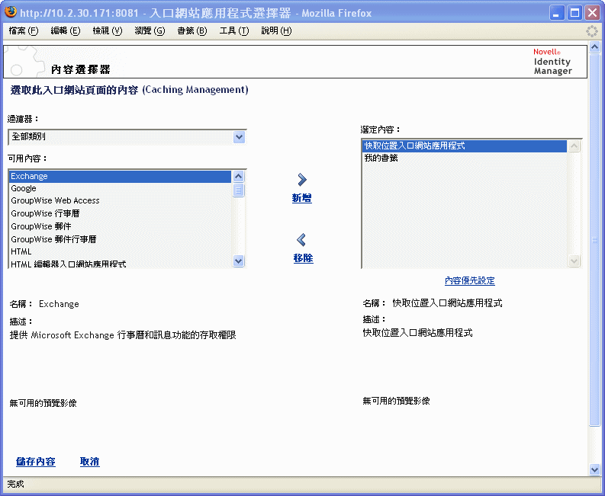Minimize the Firefox window
This screenshot has width=605, height=496.
pyautogui.click(x=556, y=13)
